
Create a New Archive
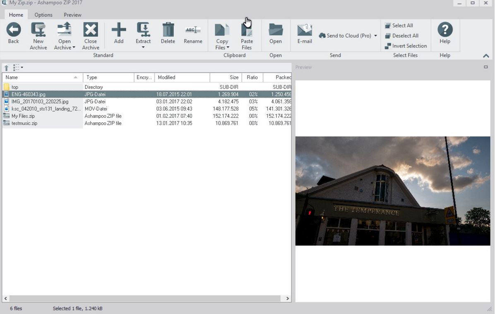(38, 30)
